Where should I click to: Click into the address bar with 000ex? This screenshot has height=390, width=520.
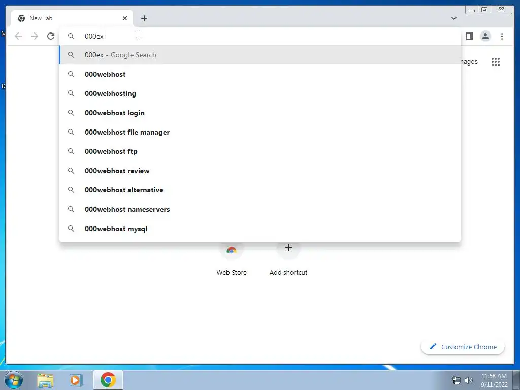point(260,36)
